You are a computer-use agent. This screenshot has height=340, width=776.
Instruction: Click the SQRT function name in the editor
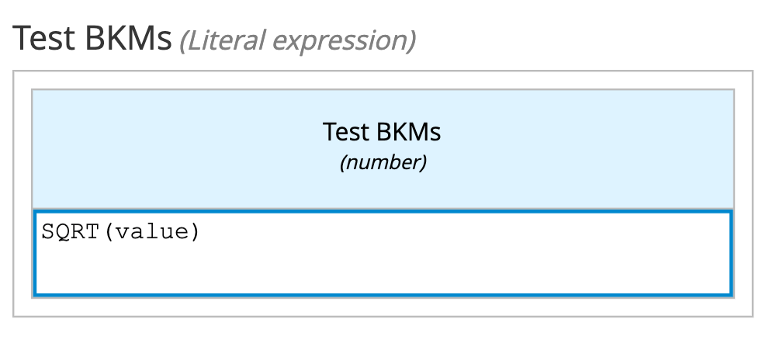pyautogui.click(x=71, y=231)
